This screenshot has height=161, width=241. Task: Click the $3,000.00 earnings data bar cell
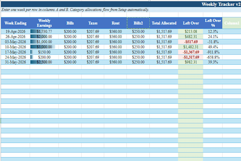click(44, 47)
